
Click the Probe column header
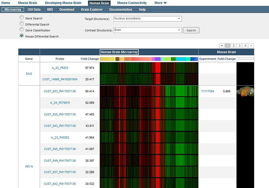(60, 59)
